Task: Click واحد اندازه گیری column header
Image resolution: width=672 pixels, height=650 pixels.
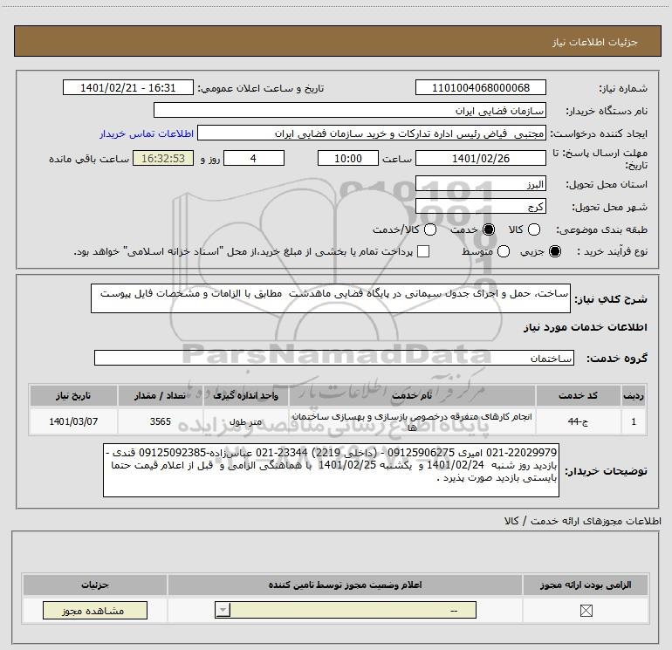Action: point(245,395)
